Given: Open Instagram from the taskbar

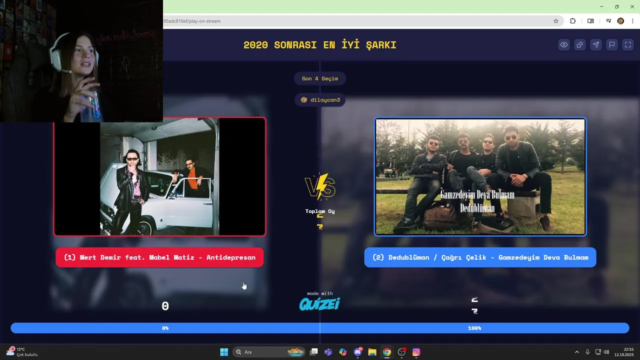Looking at the screenshot, I should (x=416, y=352).
